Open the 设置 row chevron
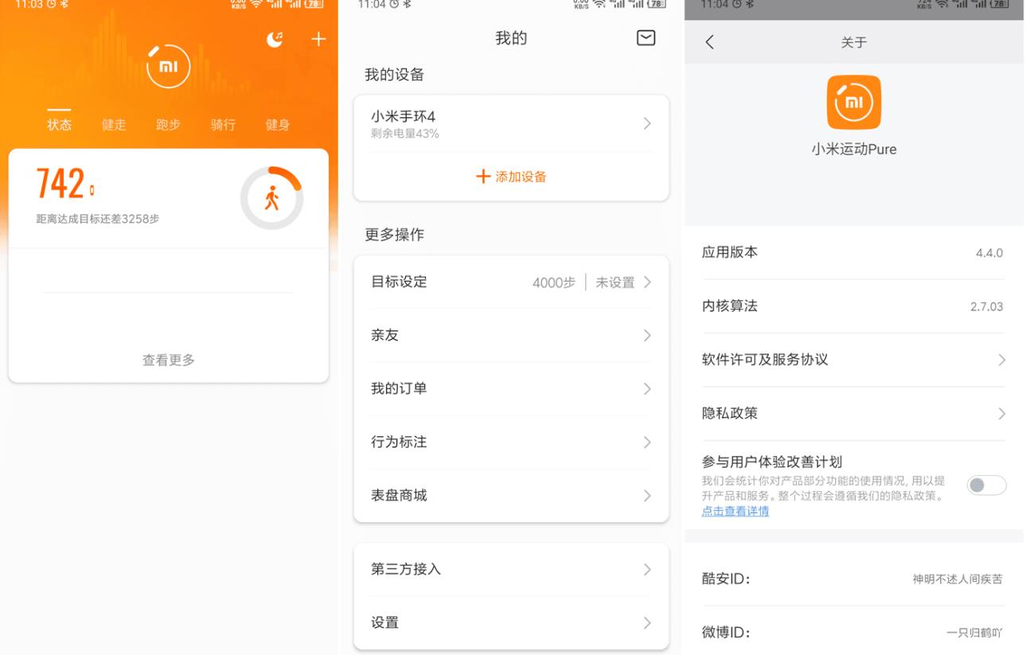This screenshot has height=655, width=1026. [x=647, y=623]
